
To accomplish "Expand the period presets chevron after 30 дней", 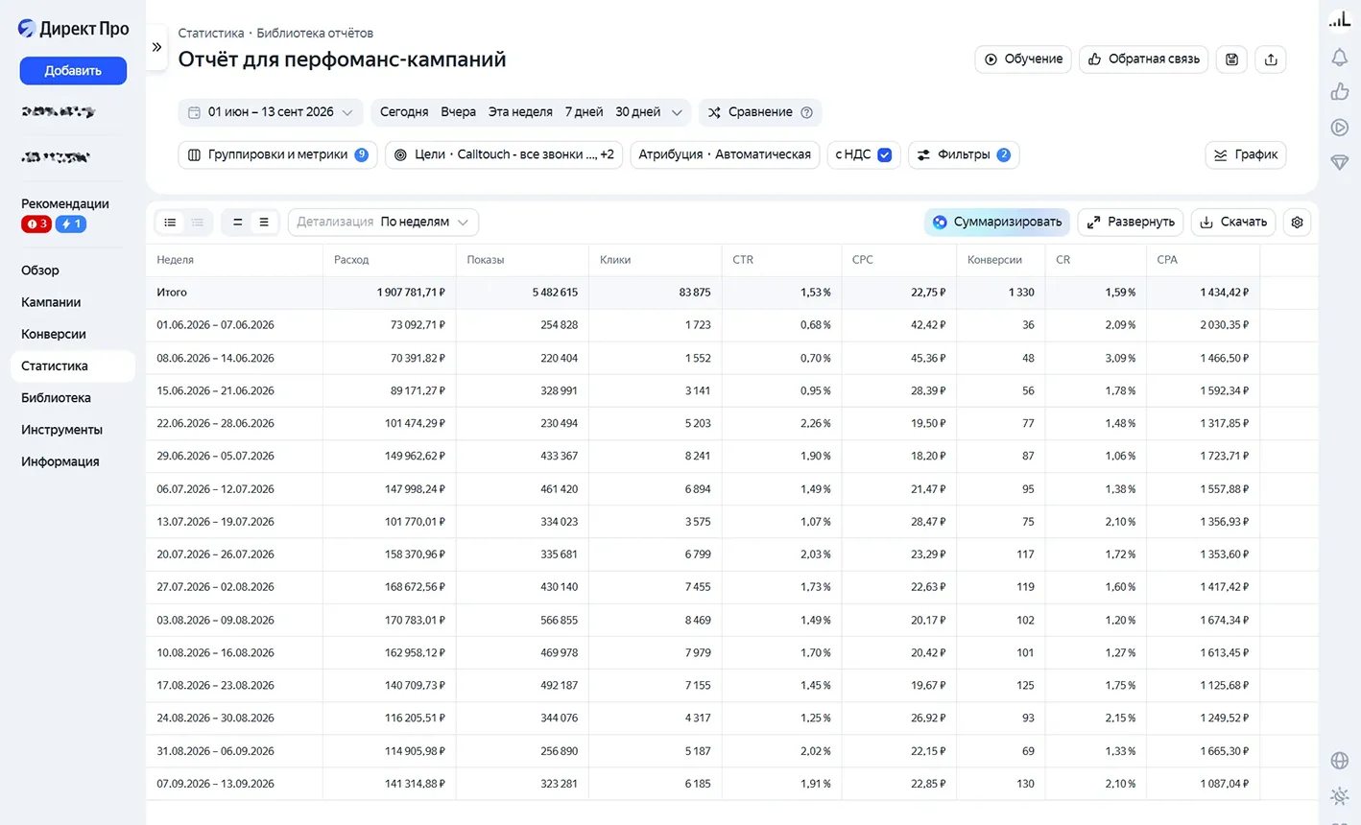I will click(x=677, y=112).
